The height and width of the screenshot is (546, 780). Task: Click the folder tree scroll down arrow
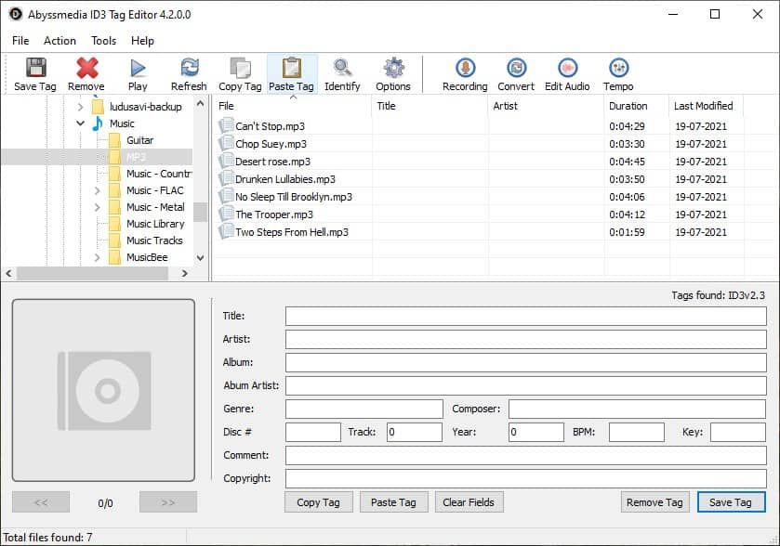(200, 258)
